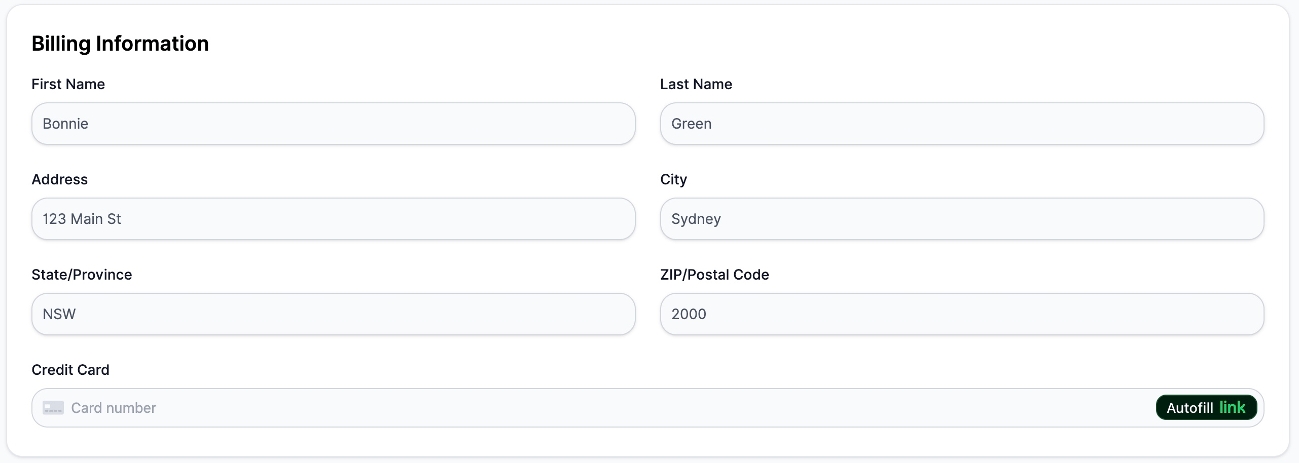Click the credit card icon in card field
Screen dimensions: 1299x463
click(53, 408)
